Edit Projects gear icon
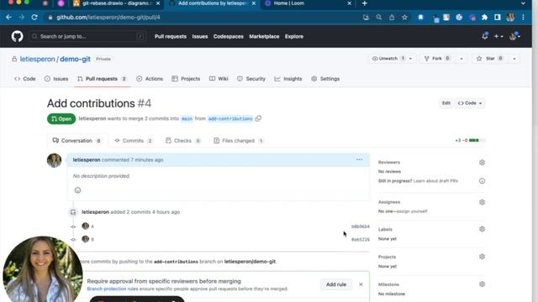Screen dimensions: 538x302 [482, 257]
